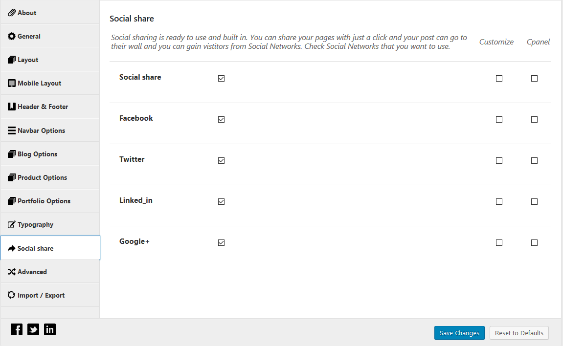Click the paperclip icon beside About
The image size is (563, 346).
pos(12,13)
